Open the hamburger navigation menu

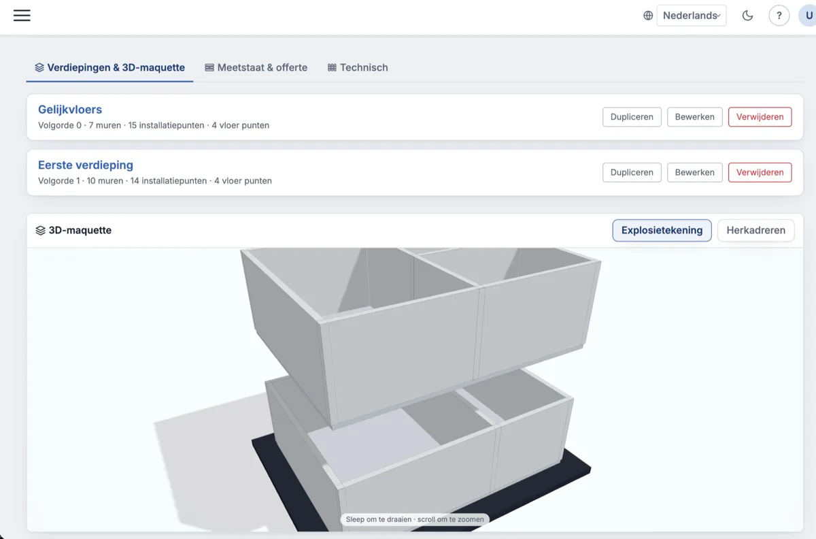click(22, 15)
